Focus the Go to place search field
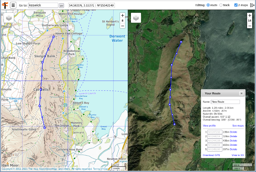The image size is (256, 172). tap(43, 5)
